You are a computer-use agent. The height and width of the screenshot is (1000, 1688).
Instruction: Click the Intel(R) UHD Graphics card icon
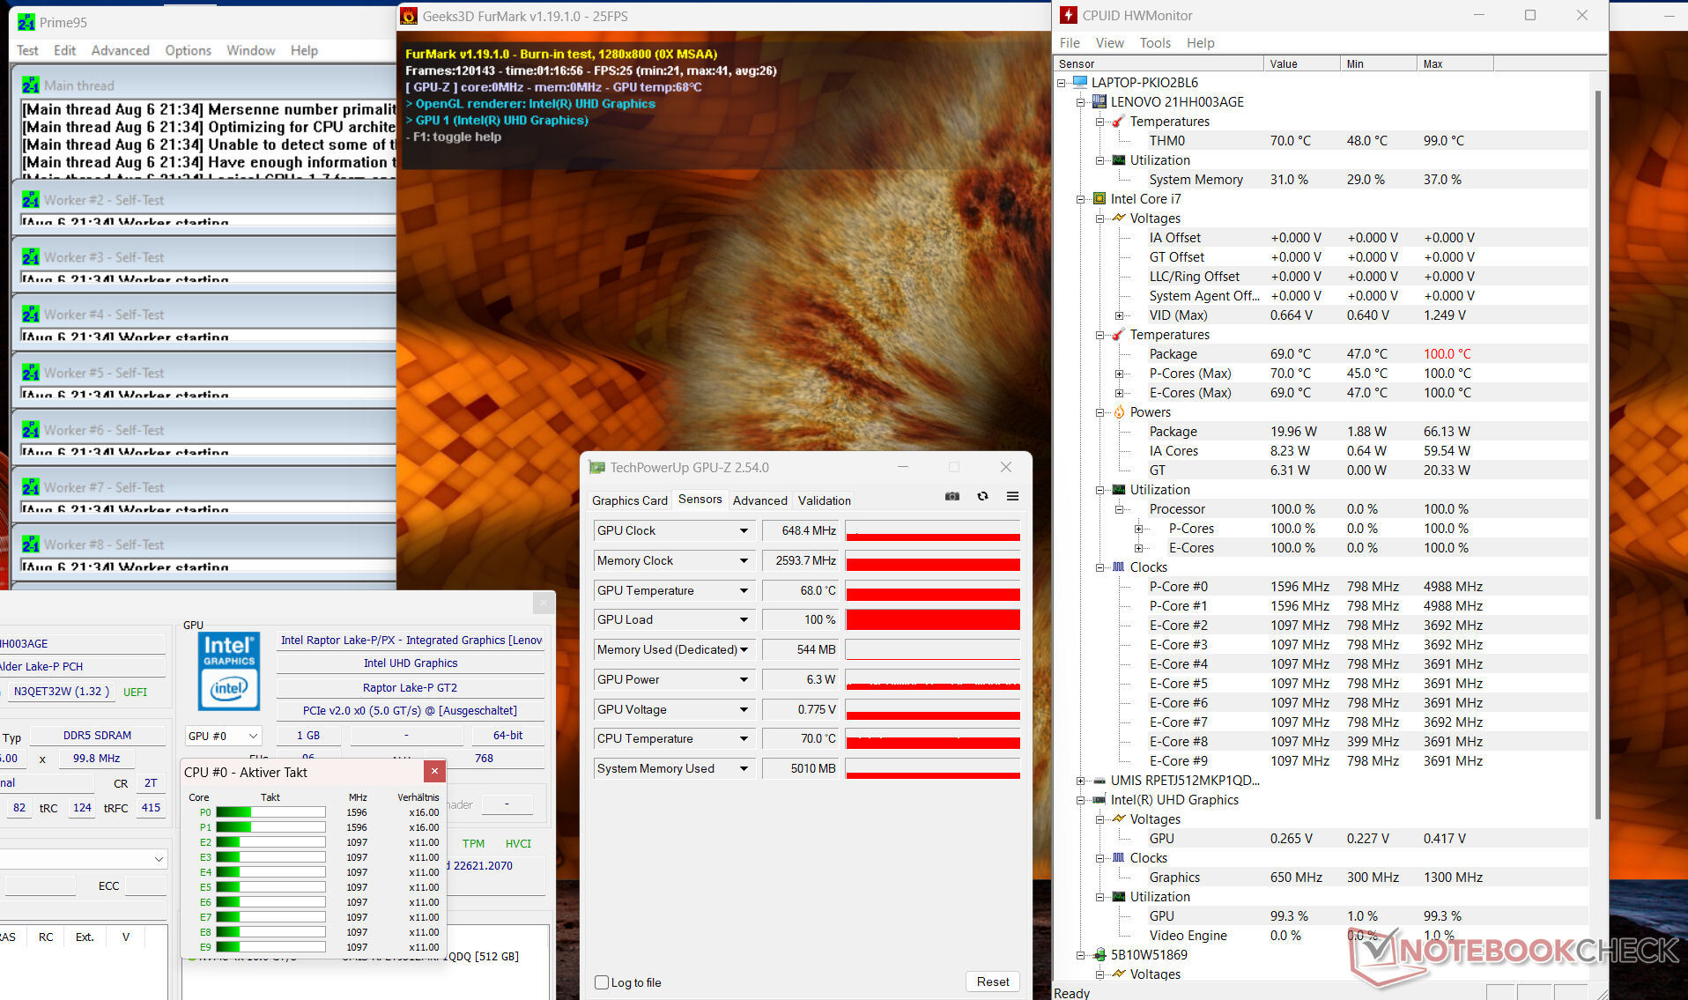point(1099,800)
